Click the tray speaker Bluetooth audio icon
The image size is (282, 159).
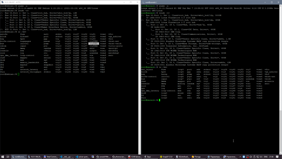point(251,157)
